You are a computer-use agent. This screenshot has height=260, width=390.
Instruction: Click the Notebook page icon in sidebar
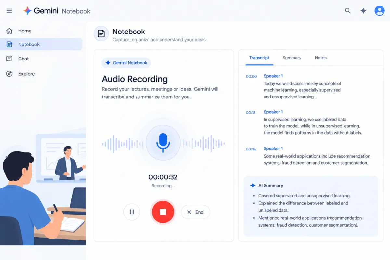[9, 45]
